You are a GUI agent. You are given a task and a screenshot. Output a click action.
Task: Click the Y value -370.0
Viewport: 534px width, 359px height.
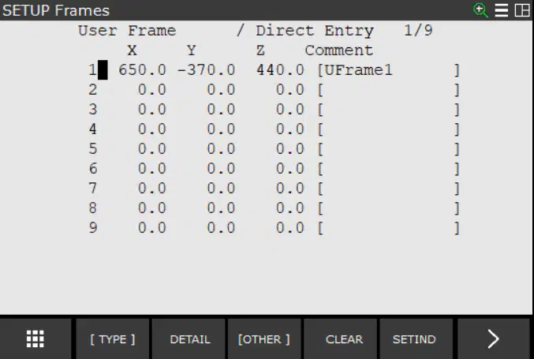tap(207, 70)
